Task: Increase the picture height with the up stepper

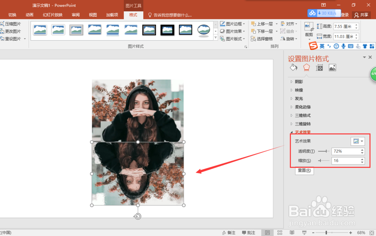Action: (x=356, y=25)
